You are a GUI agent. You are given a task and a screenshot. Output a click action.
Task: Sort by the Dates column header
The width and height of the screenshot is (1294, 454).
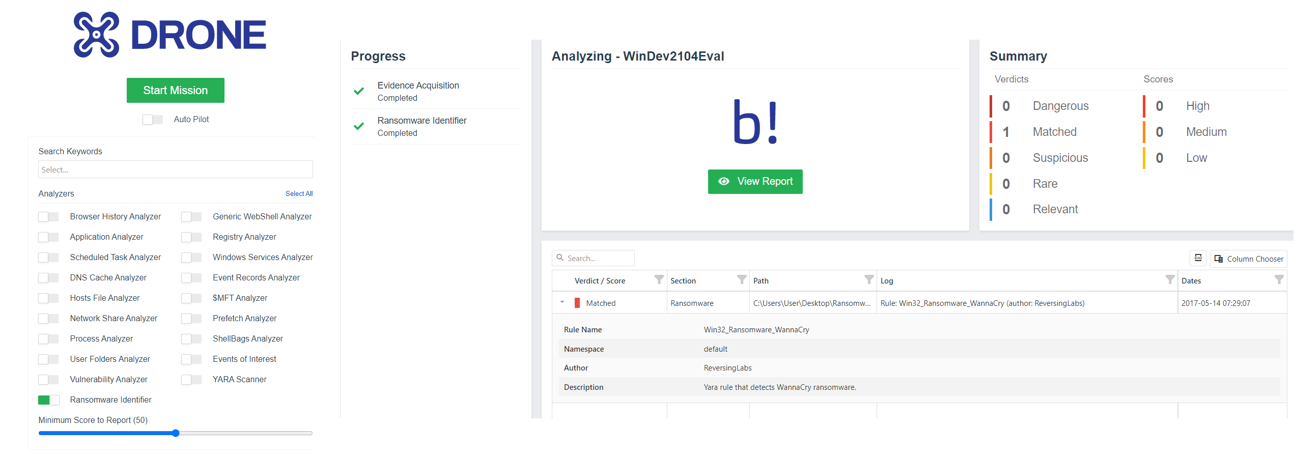(1191, 281)
